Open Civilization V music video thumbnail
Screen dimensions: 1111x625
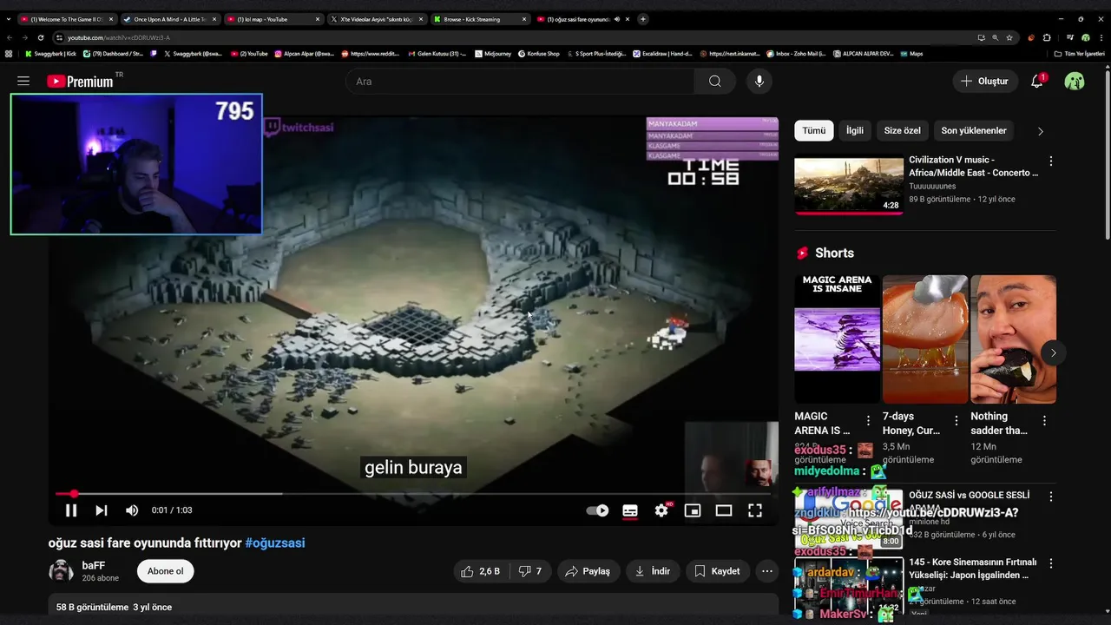pos(849,184)
